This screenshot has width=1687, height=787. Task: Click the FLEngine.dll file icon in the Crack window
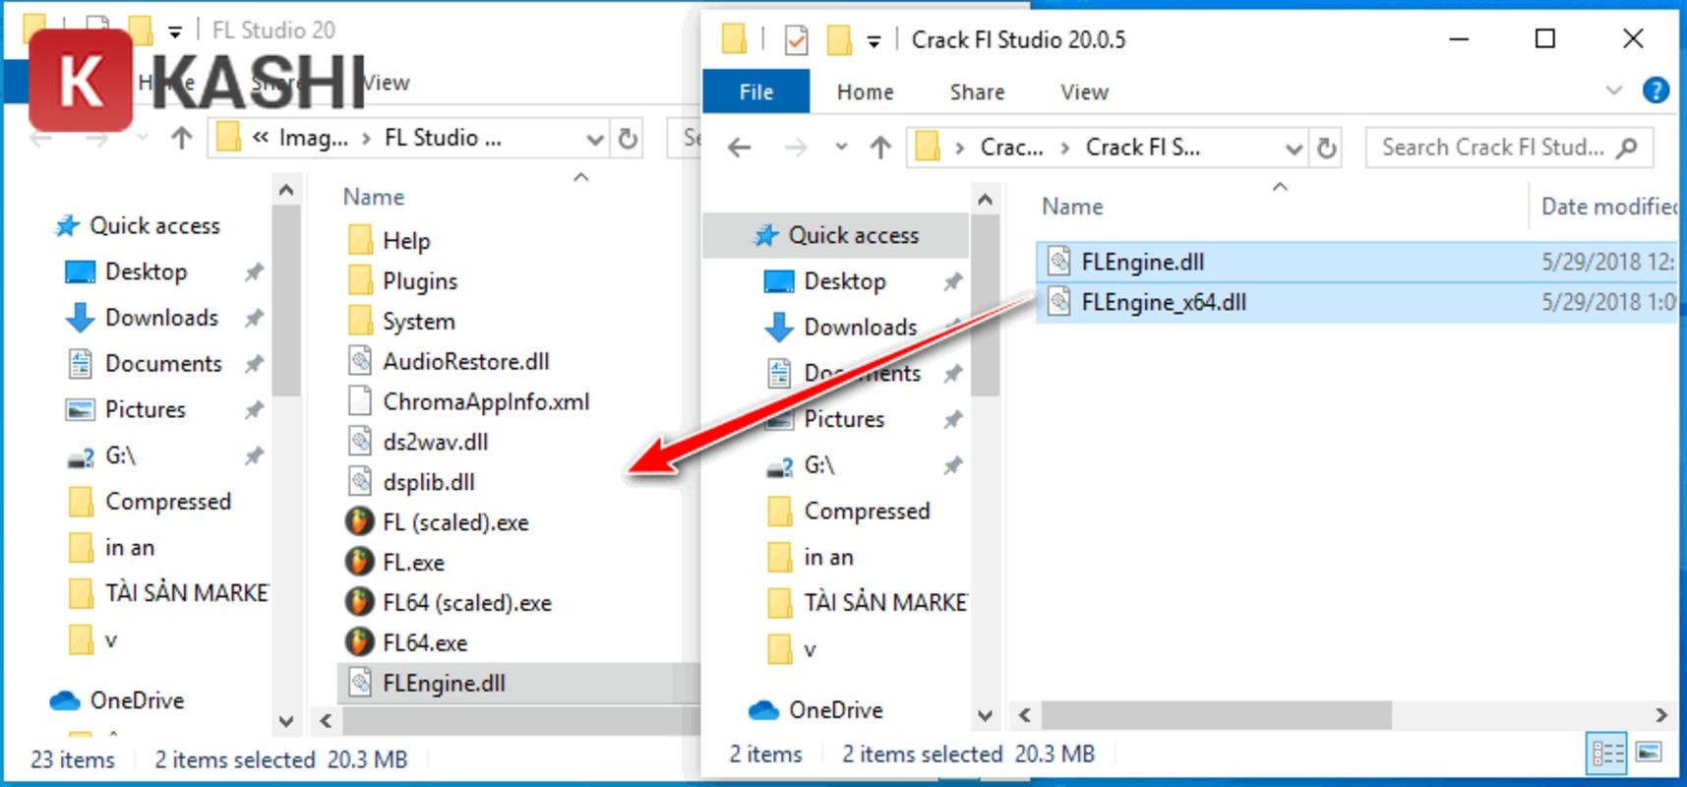[x=1058, y=261]
